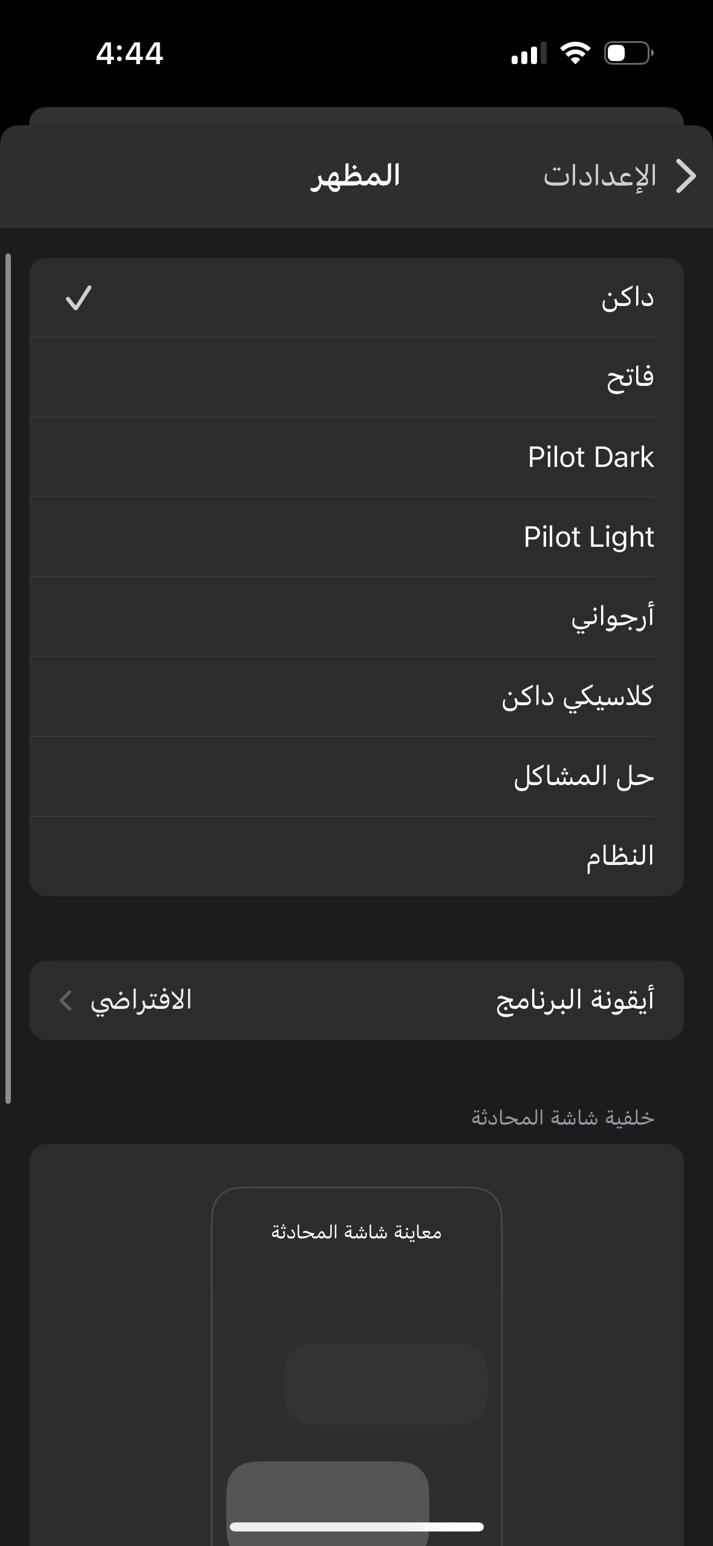The width and height of the screenshot is (713, 1546).
Task: Click the vertical scrollbar on the left
Action: coord(8,677)
